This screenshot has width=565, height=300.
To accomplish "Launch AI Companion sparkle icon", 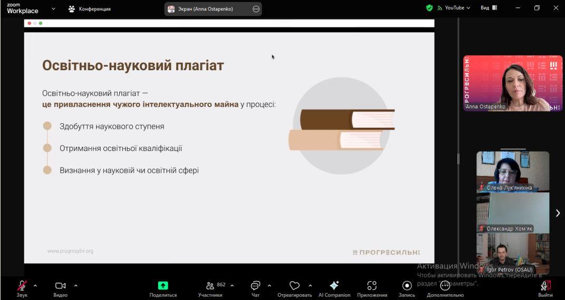I will click(x=334, y=286).
